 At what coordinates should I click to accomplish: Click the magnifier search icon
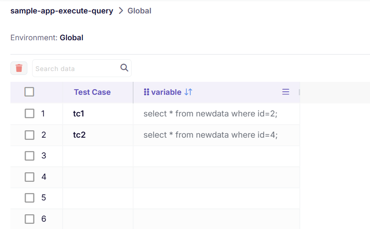(x=124, y=68)
